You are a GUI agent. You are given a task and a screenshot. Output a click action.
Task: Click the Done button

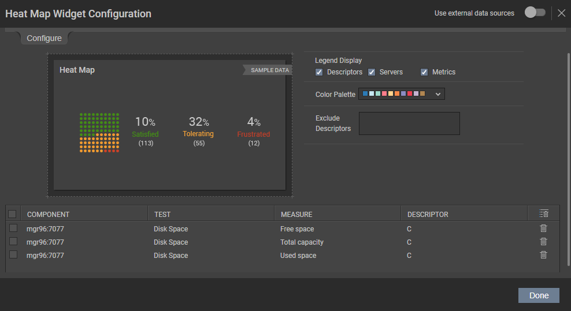pyautogui.click(x=539, y=295)
